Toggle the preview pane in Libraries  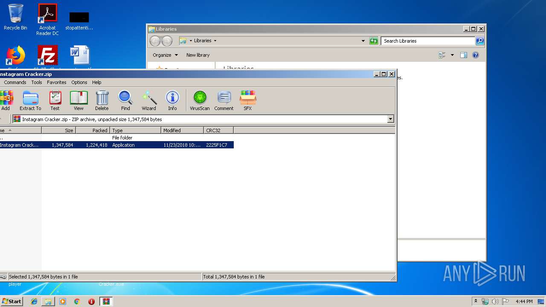(464, 55)
